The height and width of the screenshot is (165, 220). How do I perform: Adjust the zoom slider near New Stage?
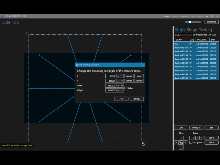tap(189, 22)
